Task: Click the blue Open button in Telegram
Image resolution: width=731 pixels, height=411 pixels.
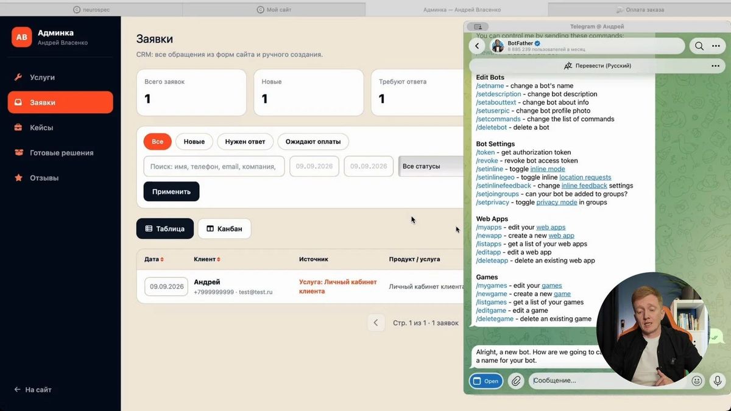Action: tap(486, 381)
